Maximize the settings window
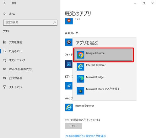This screenshot has height=138, width=157. [144, 3]
